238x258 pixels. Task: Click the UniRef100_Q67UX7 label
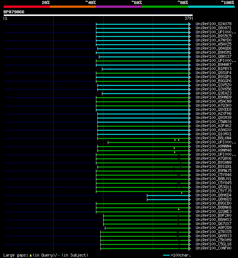click(213, 224)
